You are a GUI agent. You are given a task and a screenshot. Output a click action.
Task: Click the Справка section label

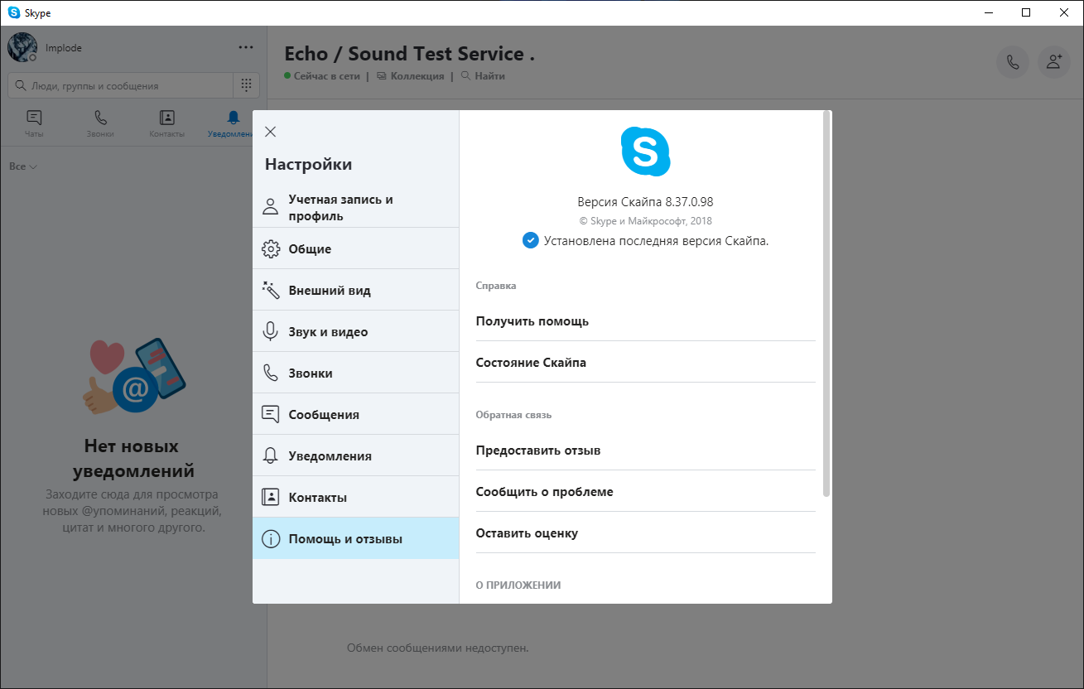point(495,286)
